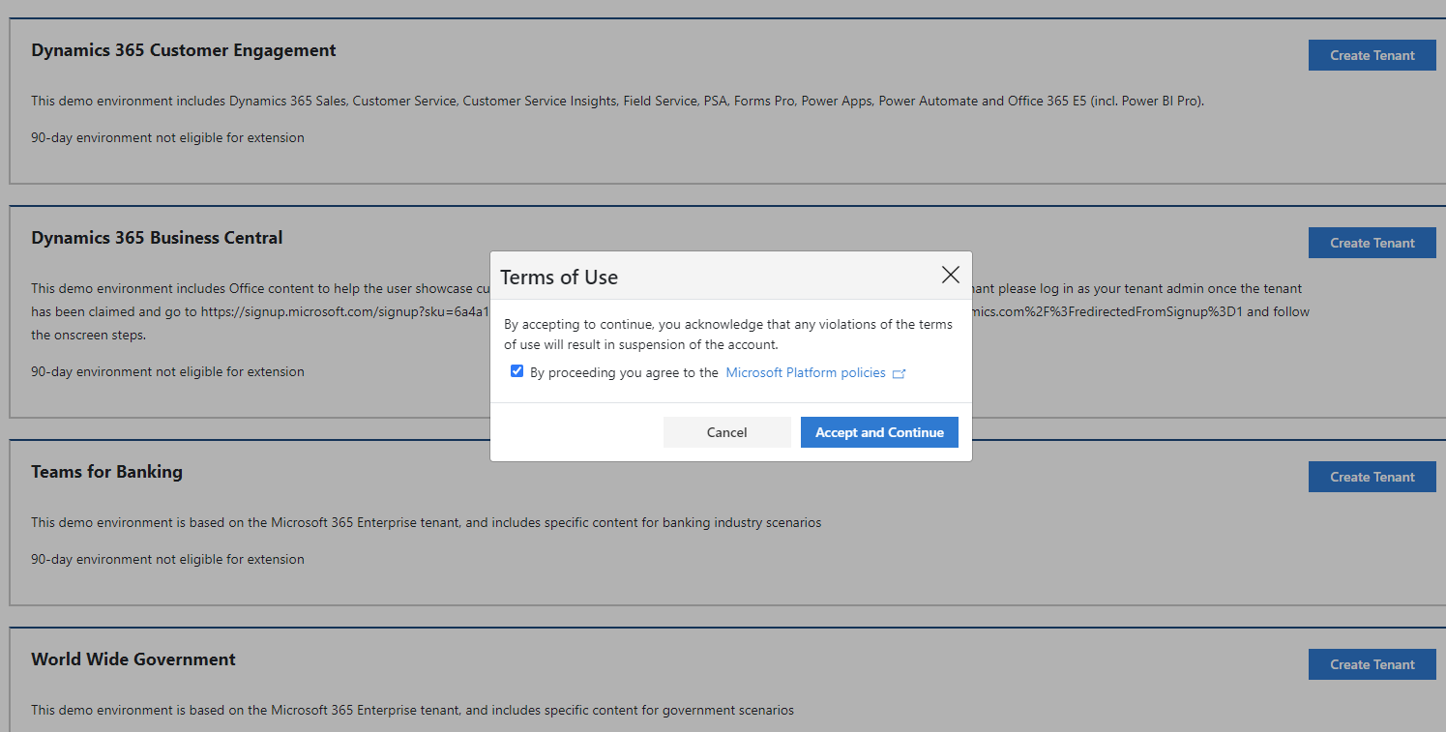Click the external link icon beside Platform policies
The width and height of the screenshot is (1446, 732).
tap(899, 373)
